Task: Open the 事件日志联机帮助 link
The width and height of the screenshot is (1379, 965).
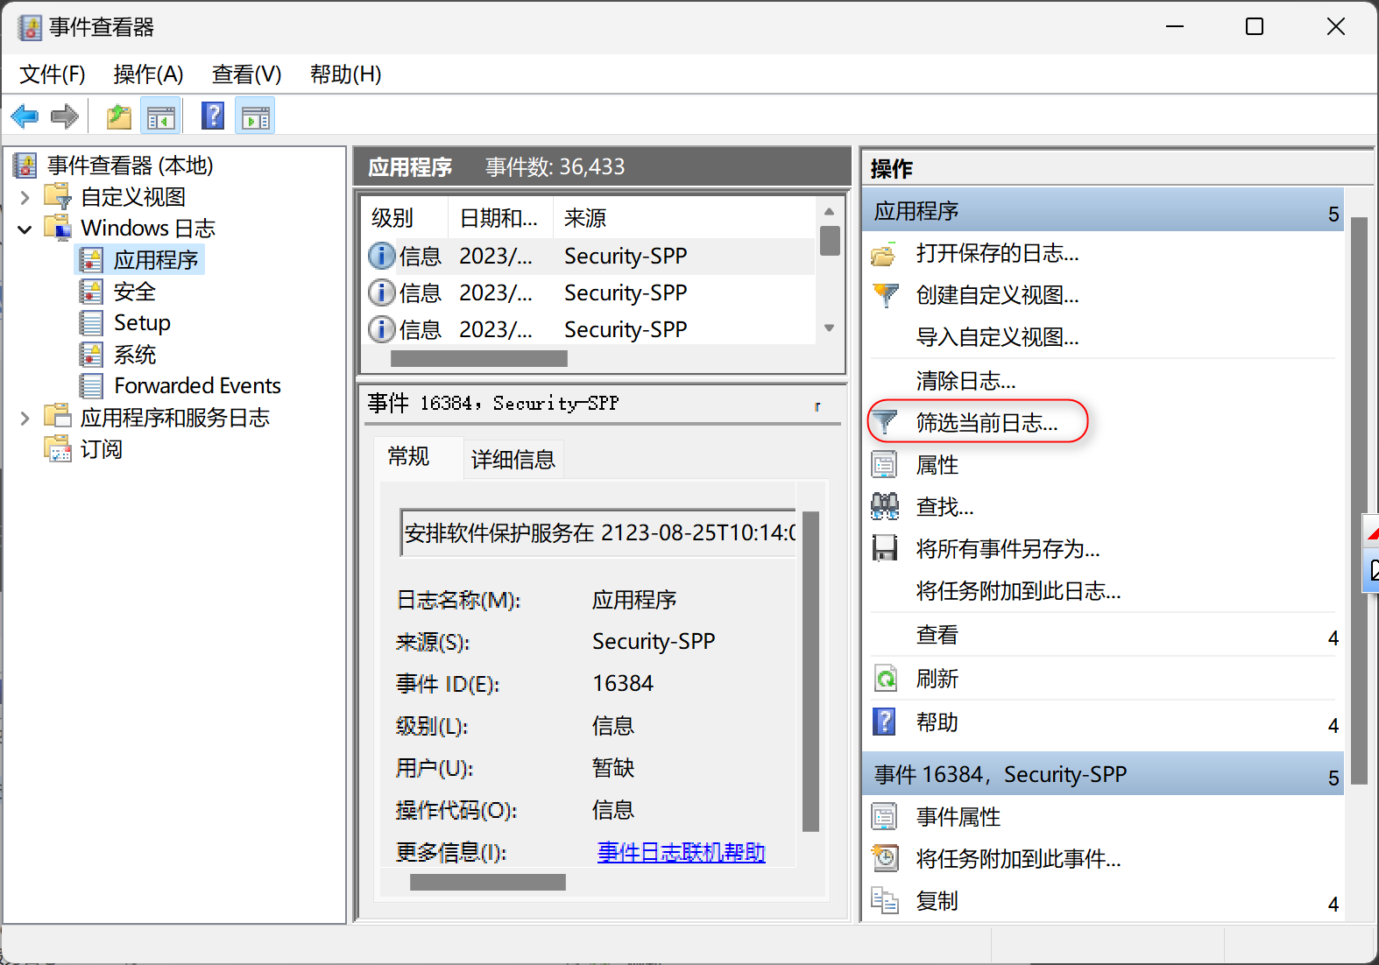Action: pyautogui.click(x=682, y=852)
